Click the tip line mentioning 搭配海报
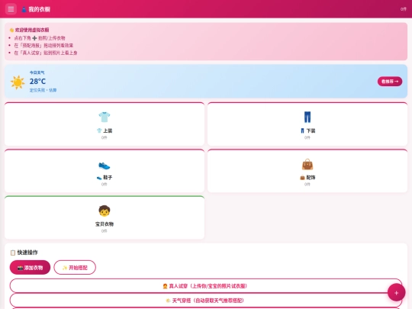The height and width of the screenshot is (309, 412). click(x=43, y=46)
